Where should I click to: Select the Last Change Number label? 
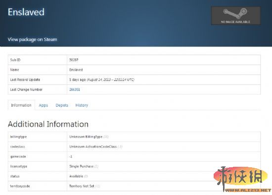26,90
